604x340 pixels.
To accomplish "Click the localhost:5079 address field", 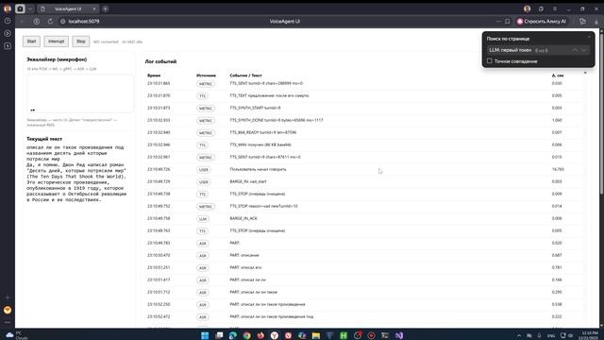I will pyautogui.click(x=84, y=21).
